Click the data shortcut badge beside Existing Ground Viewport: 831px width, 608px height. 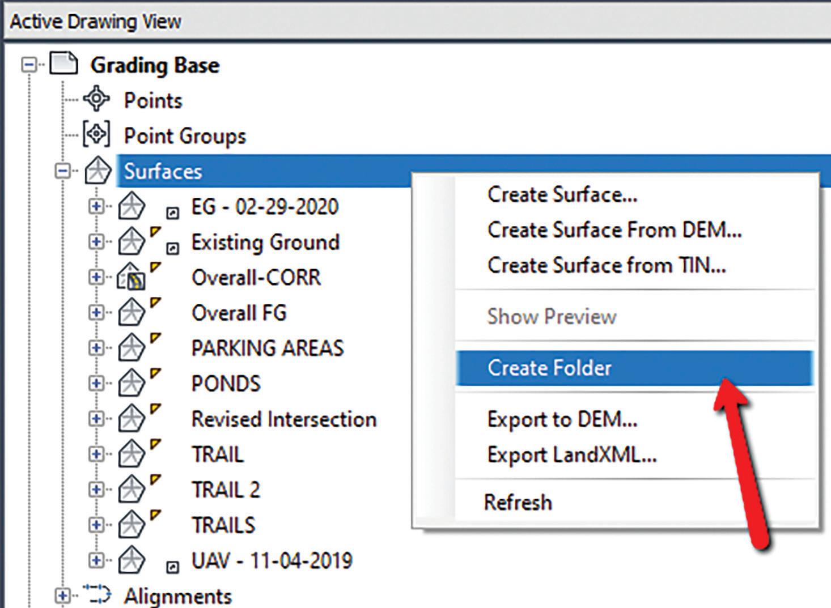coord(172,248)
